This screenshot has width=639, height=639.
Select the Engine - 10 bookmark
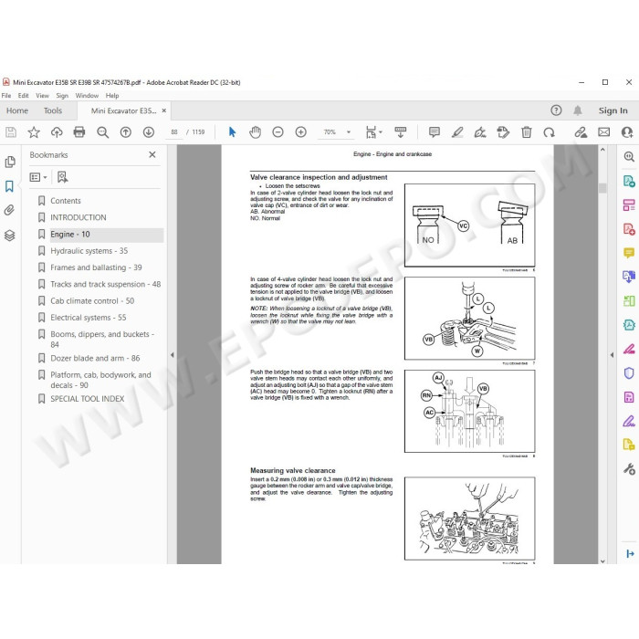70,234
